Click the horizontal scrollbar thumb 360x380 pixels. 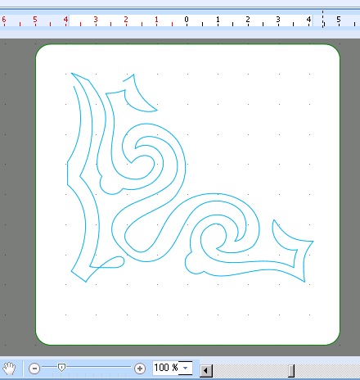tap(291, 371)
